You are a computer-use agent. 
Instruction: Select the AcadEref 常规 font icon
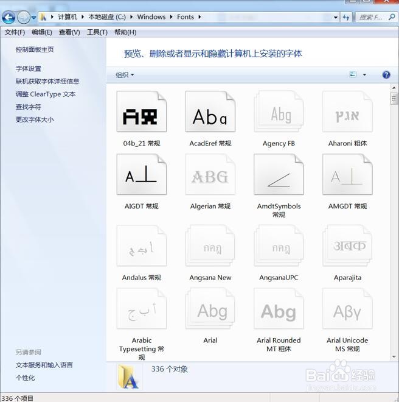tap(210, 112)
